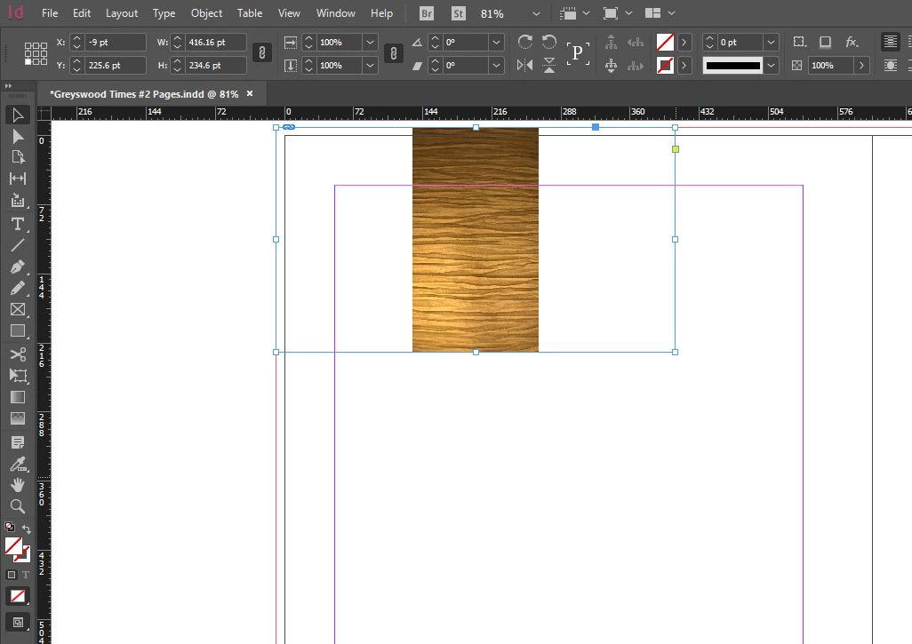Image resolution: width=912 pixels, height=644 pixels.
Task: Open the File menu
Action: pos(50,12)
